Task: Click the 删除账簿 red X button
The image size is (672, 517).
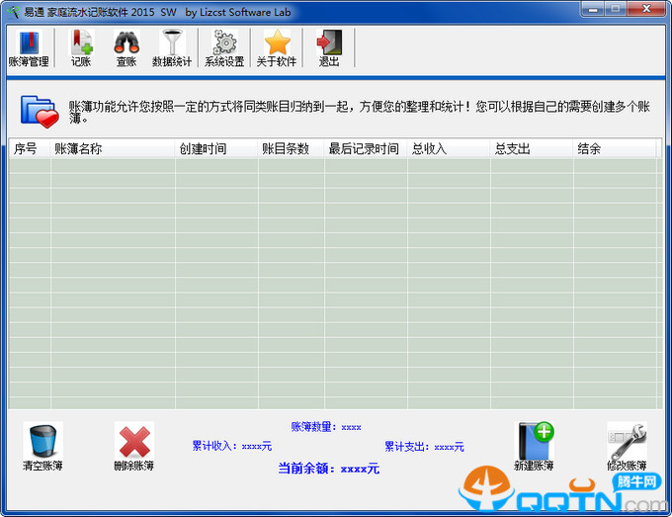Action: [133, 447]
